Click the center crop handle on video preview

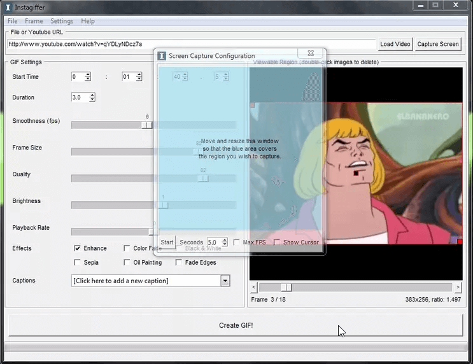[x=356, y=173]
